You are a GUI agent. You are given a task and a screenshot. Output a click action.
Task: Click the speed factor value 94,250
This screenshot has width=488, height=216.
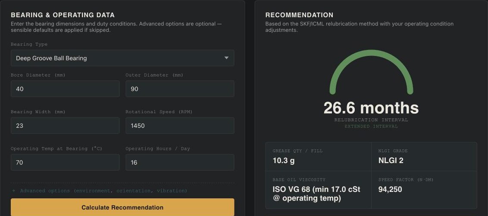[390, 189]
